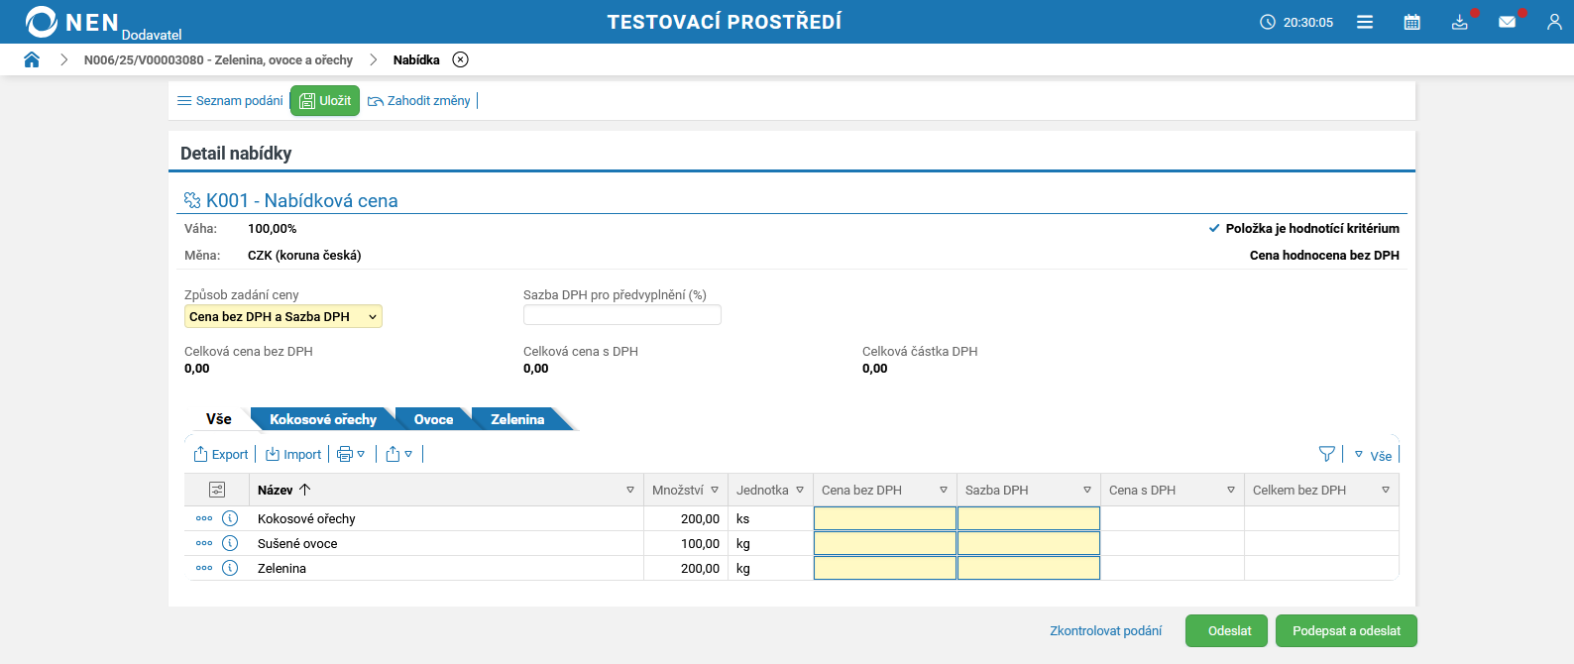
Task: Click the Sazba DPH pro předvyplnění field
Action: pos(621,315)
